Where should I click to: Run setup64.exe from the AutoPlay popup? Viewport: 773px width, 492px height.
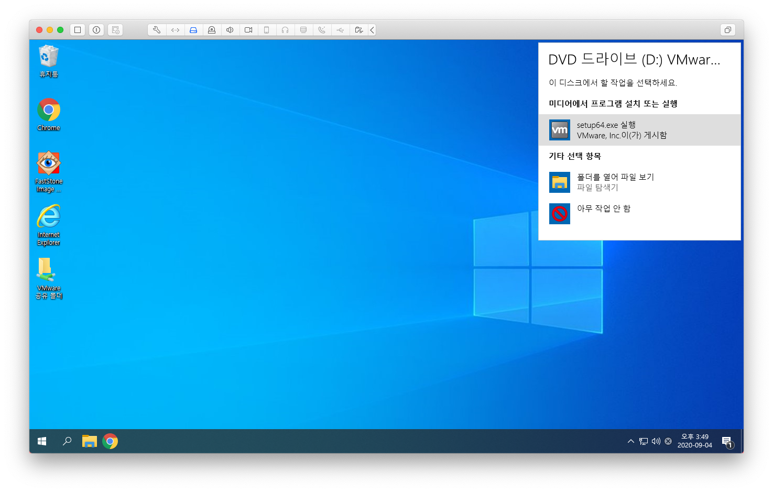[639, 130]
